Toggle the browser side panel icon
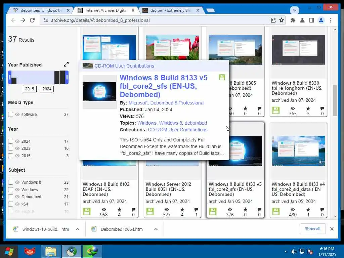 coord(311,20)
